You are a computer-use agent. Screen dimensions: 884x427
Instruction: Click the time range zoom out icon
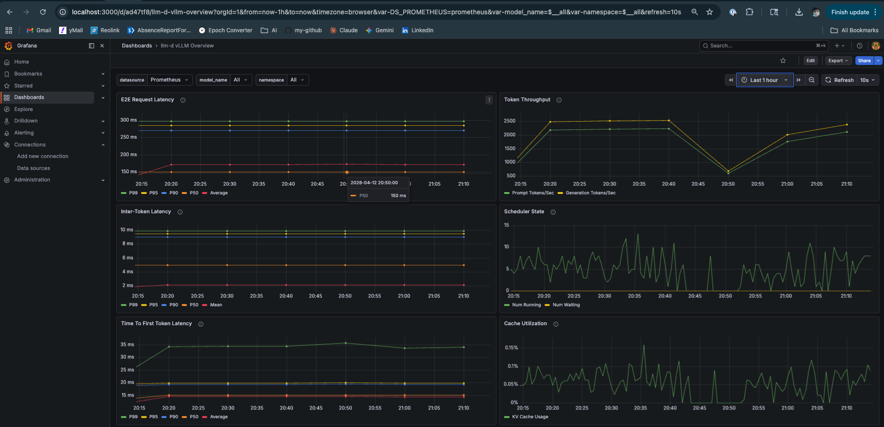click(x=812, y=80)
